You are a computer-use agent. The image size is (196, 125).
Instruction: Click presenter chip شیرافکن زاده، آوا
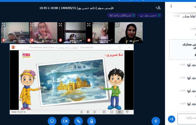(x=122, y=15)
